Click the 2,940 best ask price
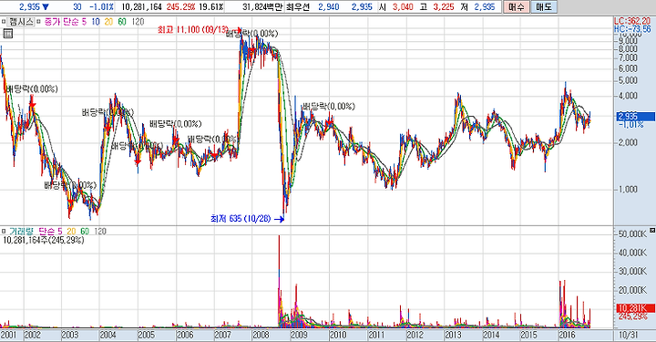The image size is (656, 342). click(329, 7)
